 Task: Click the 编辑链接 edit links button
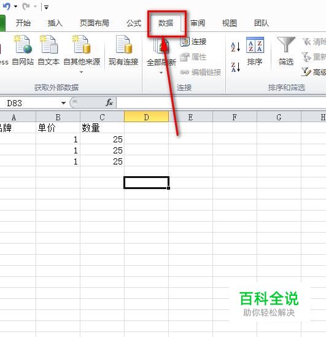click(201, 72)
